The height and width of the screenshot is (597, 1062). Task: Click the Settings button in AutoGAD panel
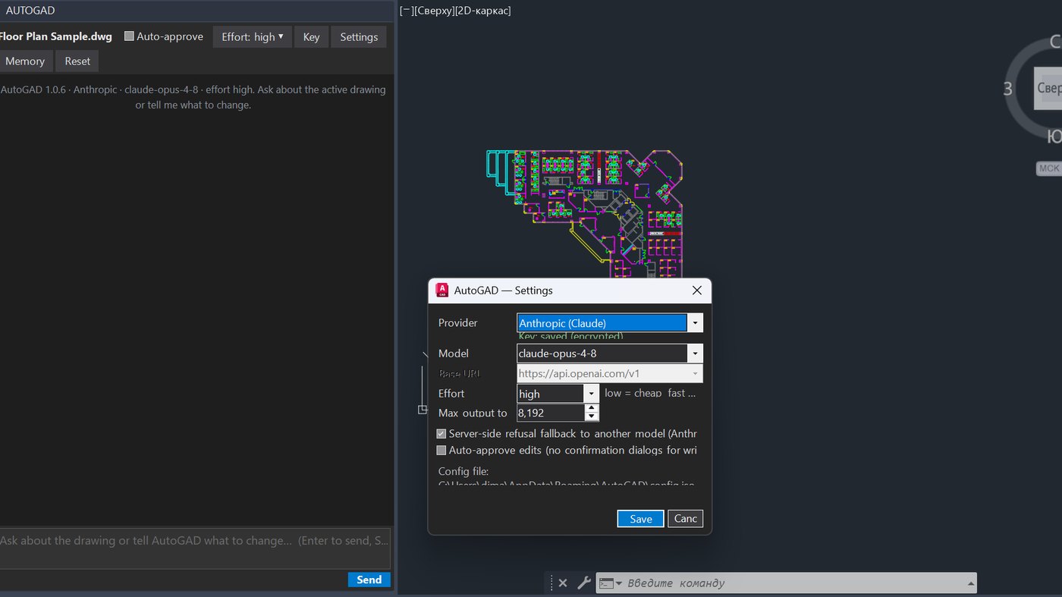pyautogui.click(x=359, y=36)
